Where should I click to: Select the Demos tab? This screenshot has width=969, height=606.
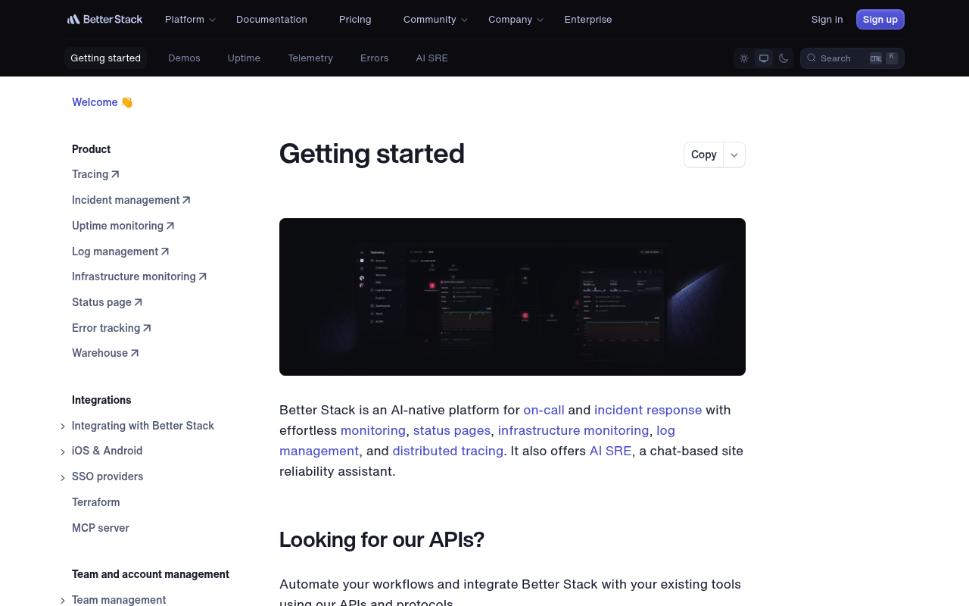tap(184, 58)
